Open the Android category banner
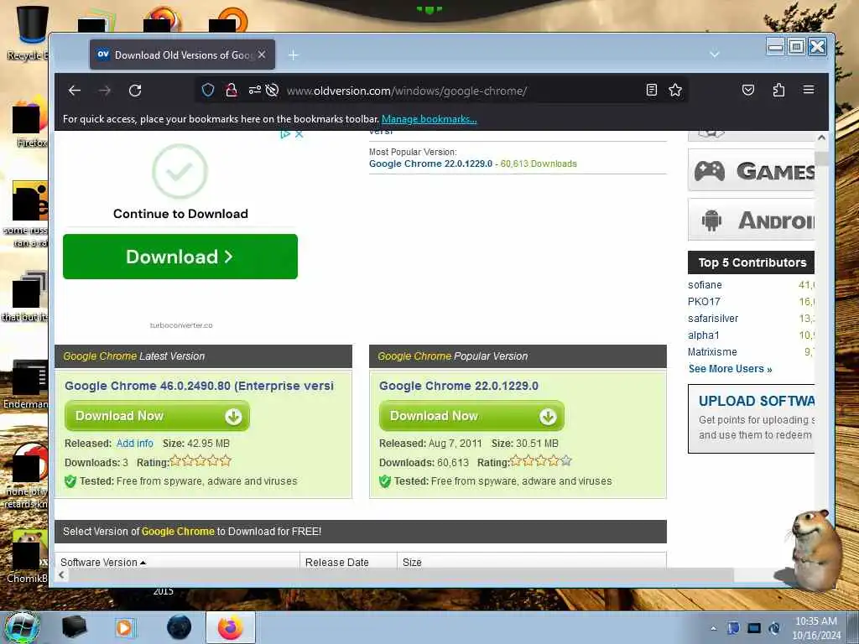The image size is (859, 644). click(x=751, y=221)
